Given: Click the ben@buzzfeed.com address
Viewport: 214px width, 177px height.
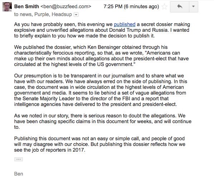Looking at the screenshot, I should tap(66, 6).
